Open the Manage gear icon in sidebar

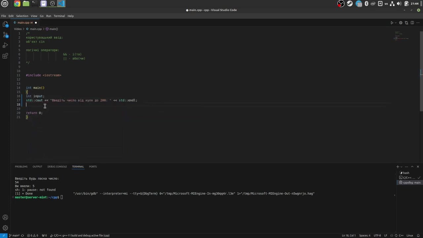click(x=5, y=228)
